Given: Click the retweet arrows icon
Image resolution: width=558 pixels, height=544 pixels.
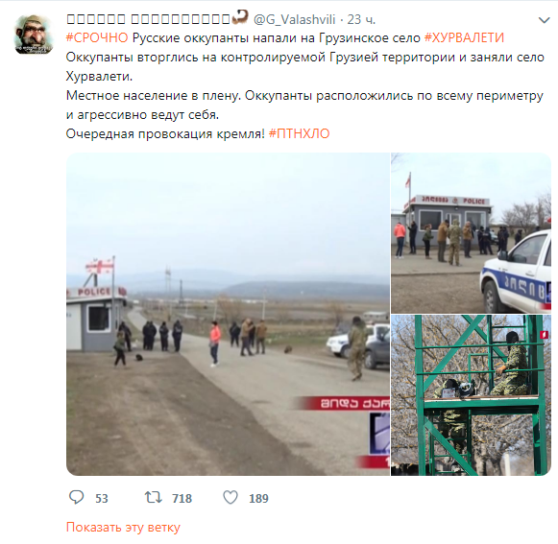Looking at the screenshot, I should [x=154, y=497].
